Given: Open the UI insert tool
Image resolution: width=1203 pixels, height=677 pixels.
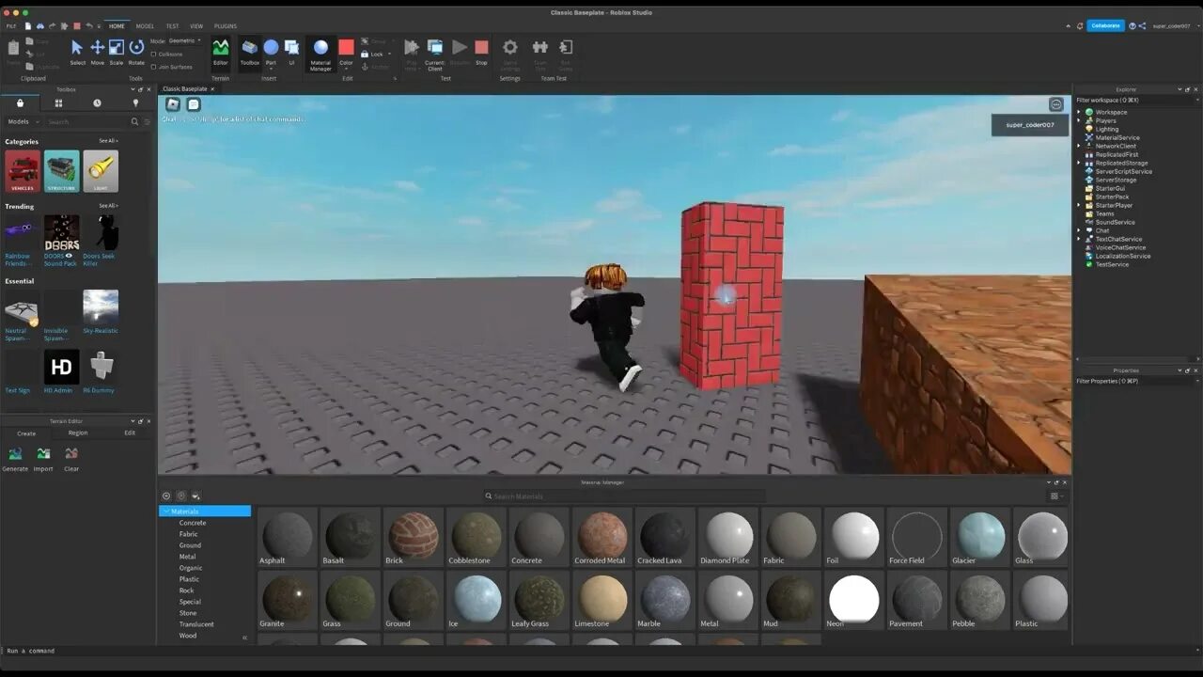Looking at the screenshot, I should tap(291, 52).
